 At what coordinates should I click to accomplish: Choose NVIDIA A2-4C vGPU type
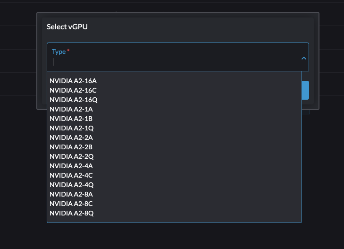point(71,175)
